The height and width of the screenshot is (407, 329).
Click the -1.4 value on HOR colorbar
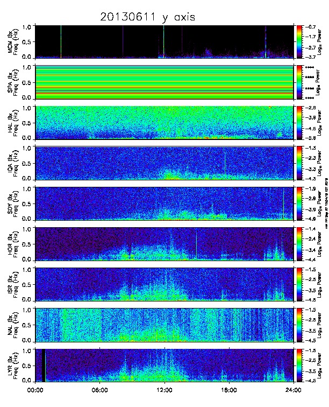310,229
